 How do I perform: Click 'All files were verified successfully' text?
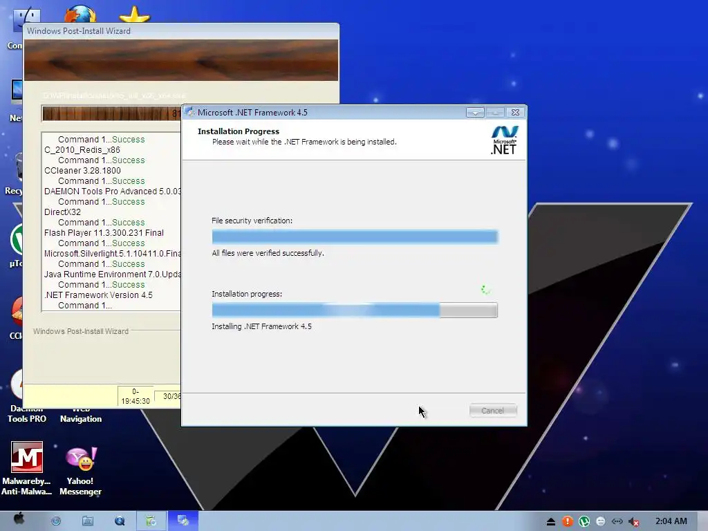[x=268, y=253]
